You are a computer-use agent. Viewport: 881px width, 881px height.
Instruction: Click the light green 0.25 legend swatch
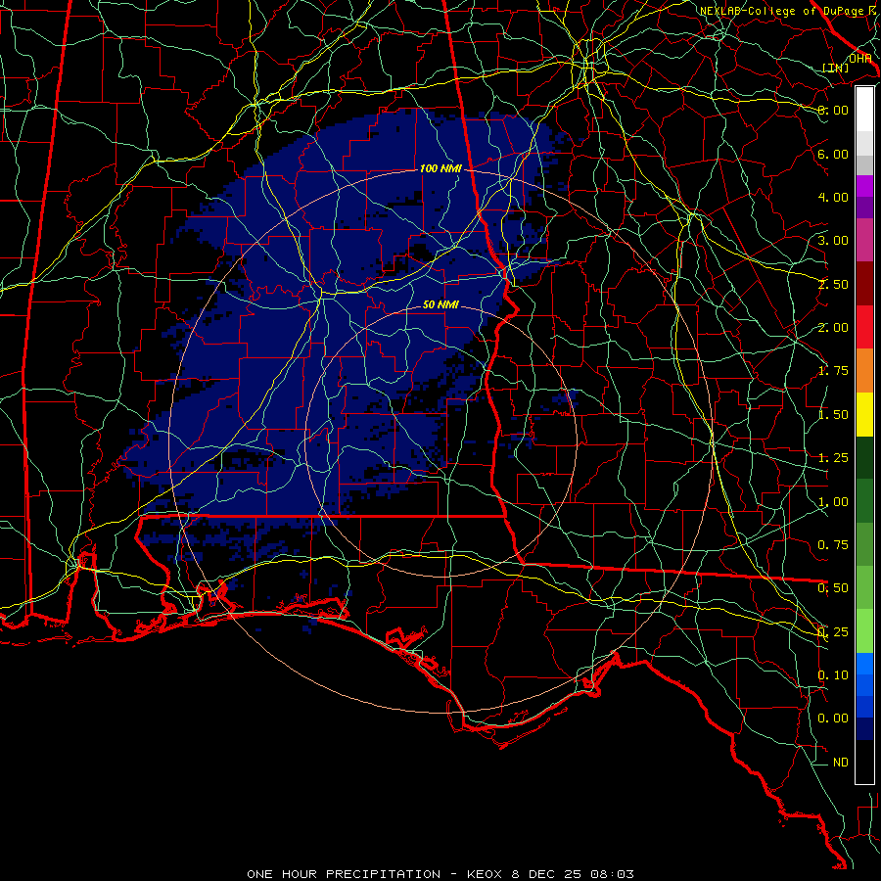(864, 630)
